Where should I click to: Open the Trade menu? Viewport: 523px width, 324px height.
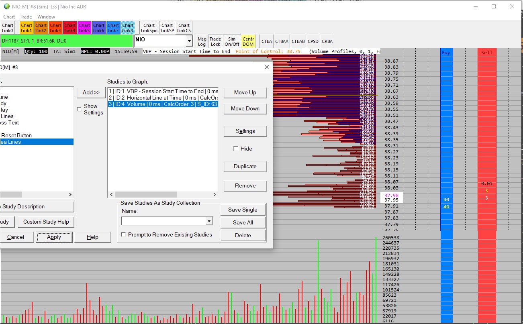point(26,17)
